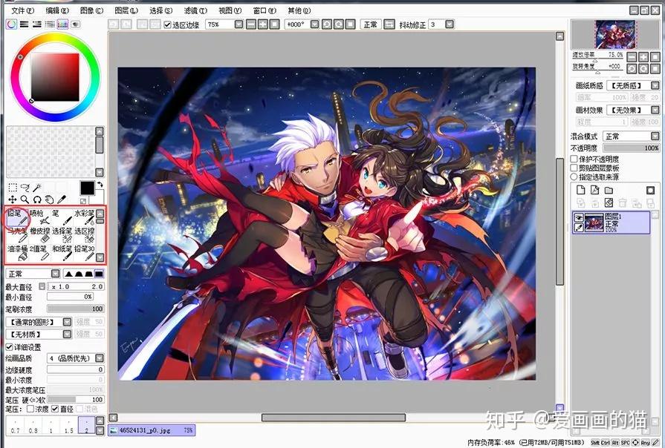
Task: Open the 绘画品质 quality dropdown
Action: (100, 358)
